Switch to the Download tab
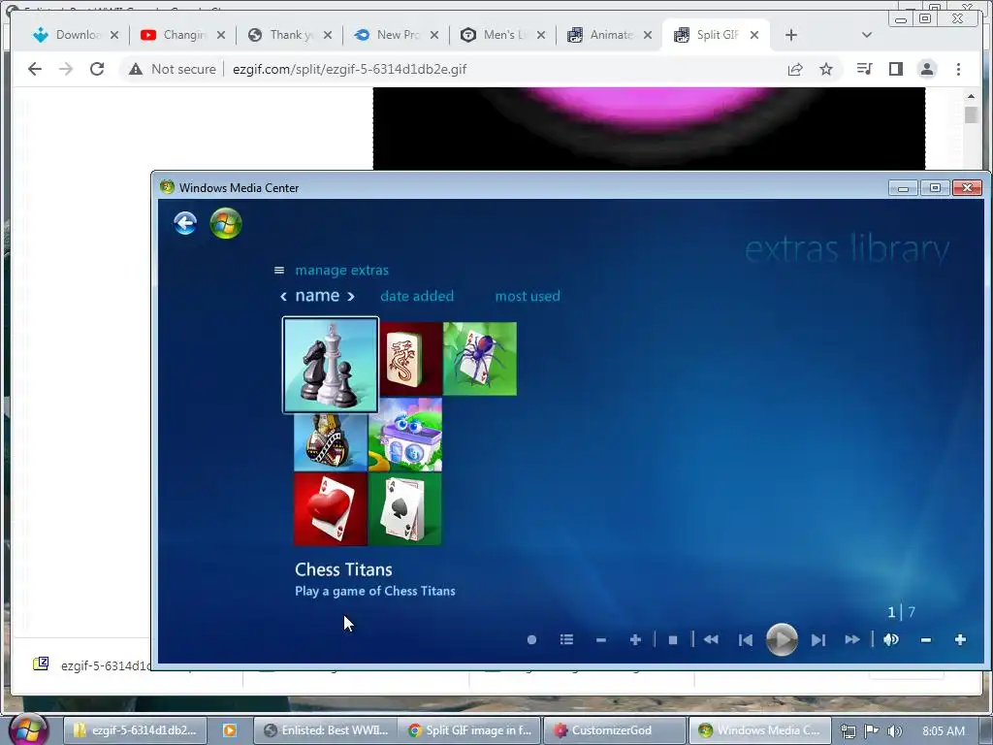Viewport: 993px width, 745px height. click(x=76, y=35)
